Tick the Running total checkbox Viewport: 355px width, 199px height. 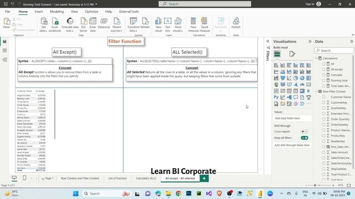pos(324,80)
